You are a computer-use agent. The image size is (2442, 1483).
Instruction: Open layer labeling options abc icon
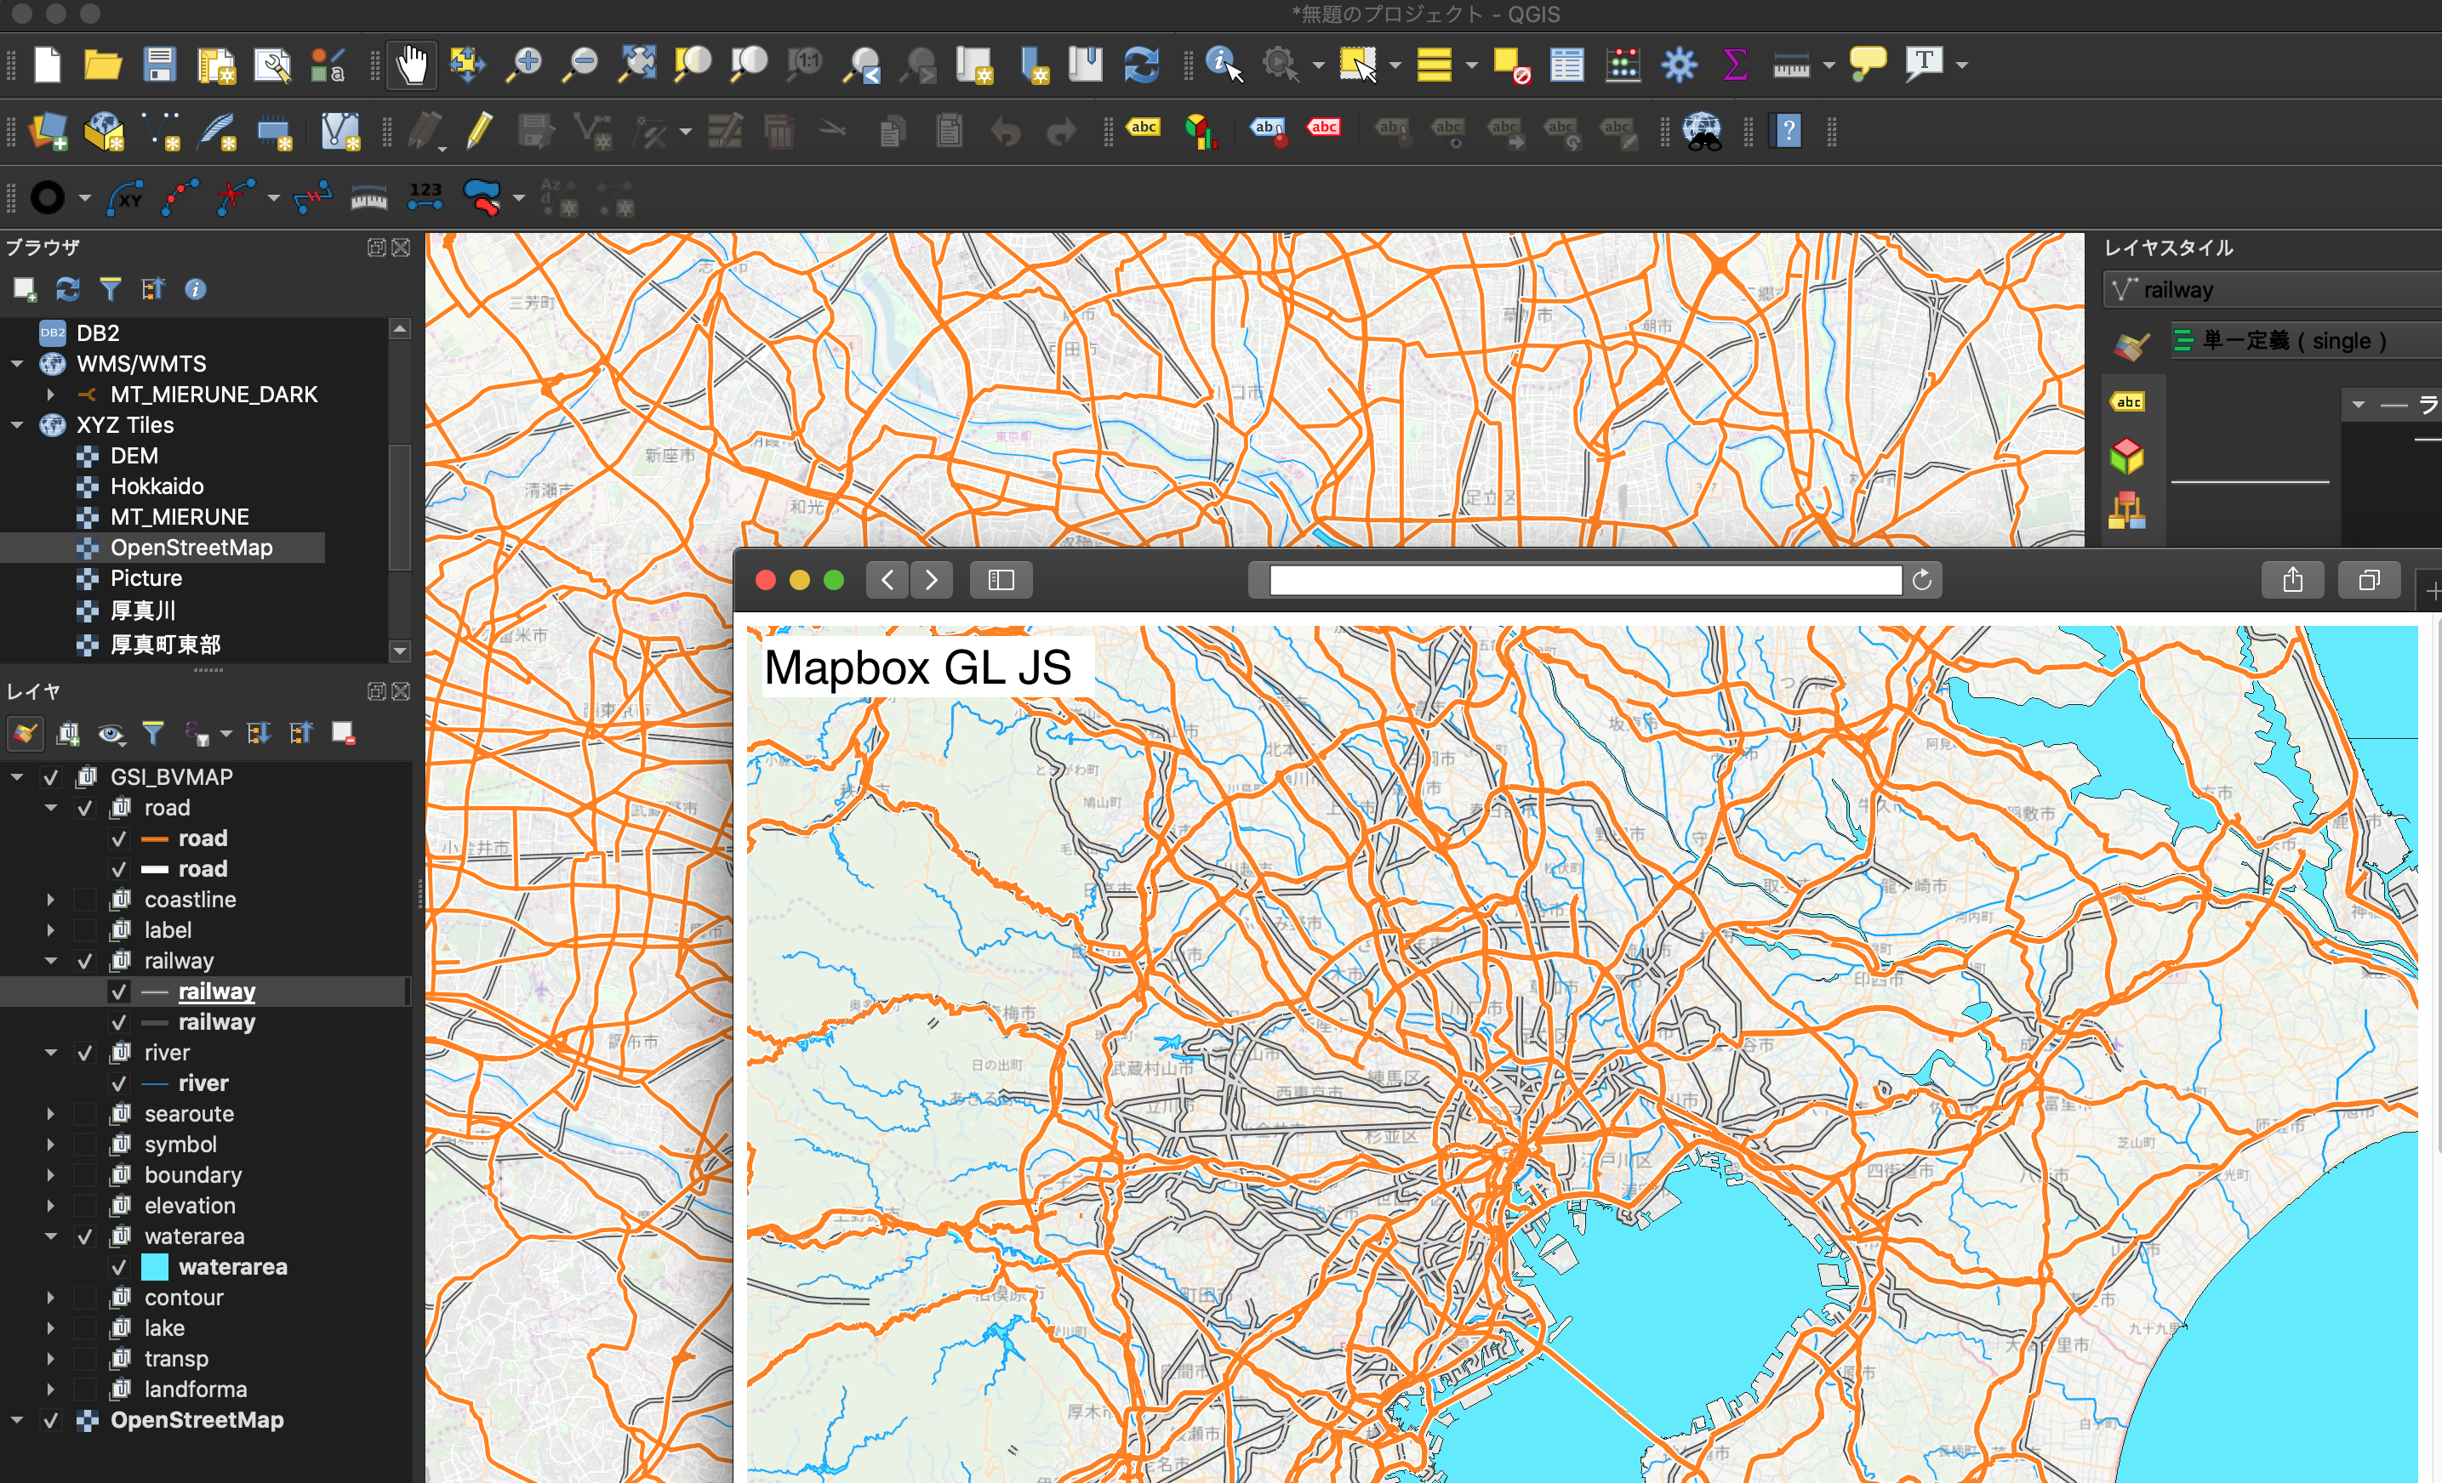tap(1144, 127)
